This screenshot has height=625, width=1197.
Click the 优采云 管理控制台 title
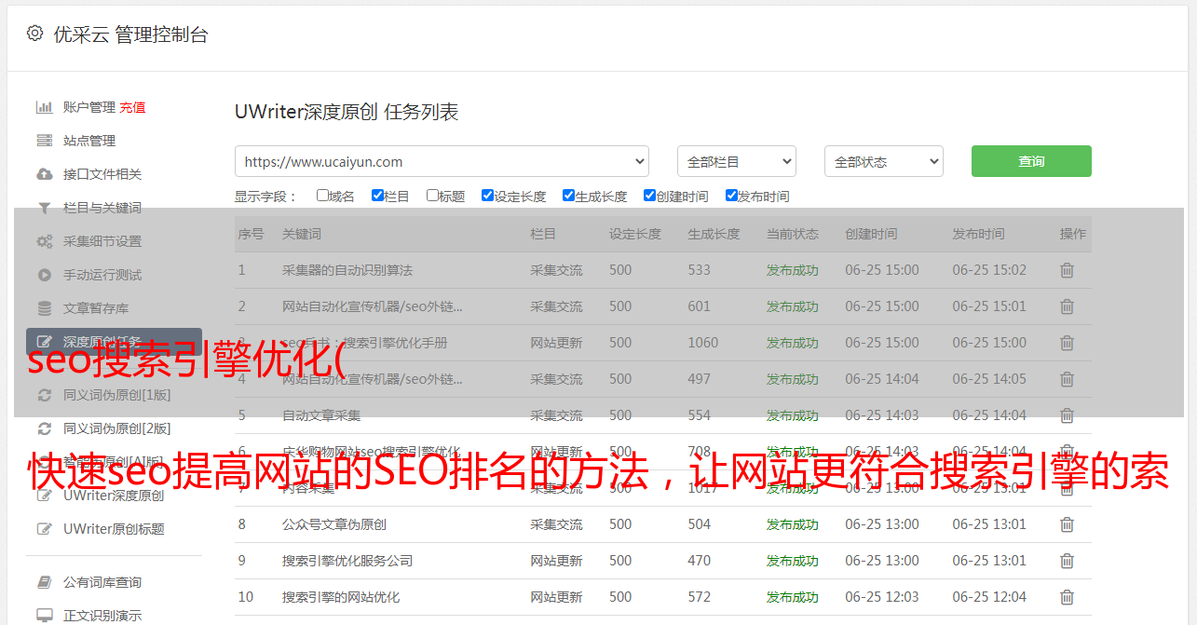[130, 34]
